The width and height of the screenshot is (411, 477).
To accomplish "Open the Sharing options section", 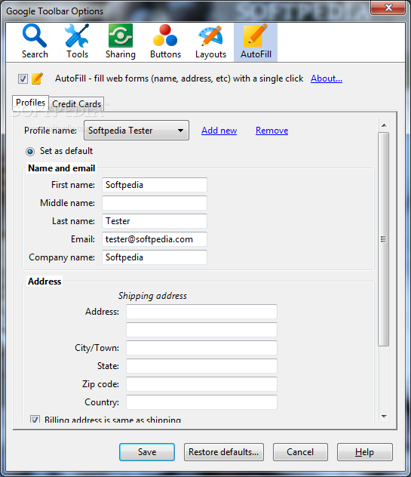I will tap(121, 42).
